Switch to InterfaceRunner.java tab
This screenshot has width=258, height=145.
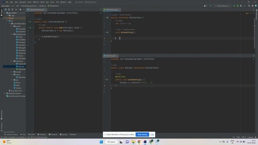click(37, 10)
